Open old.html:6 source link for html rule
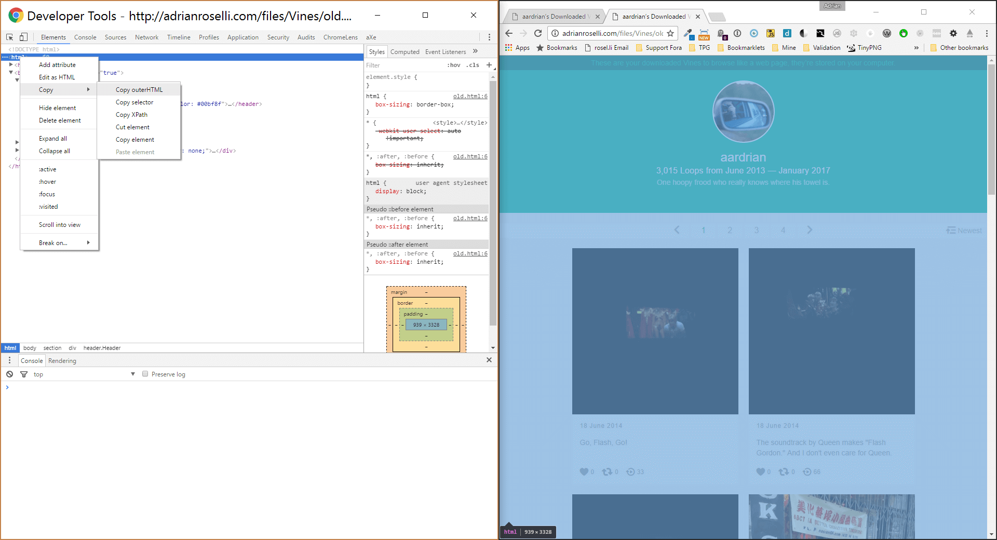 coord(470,96)
